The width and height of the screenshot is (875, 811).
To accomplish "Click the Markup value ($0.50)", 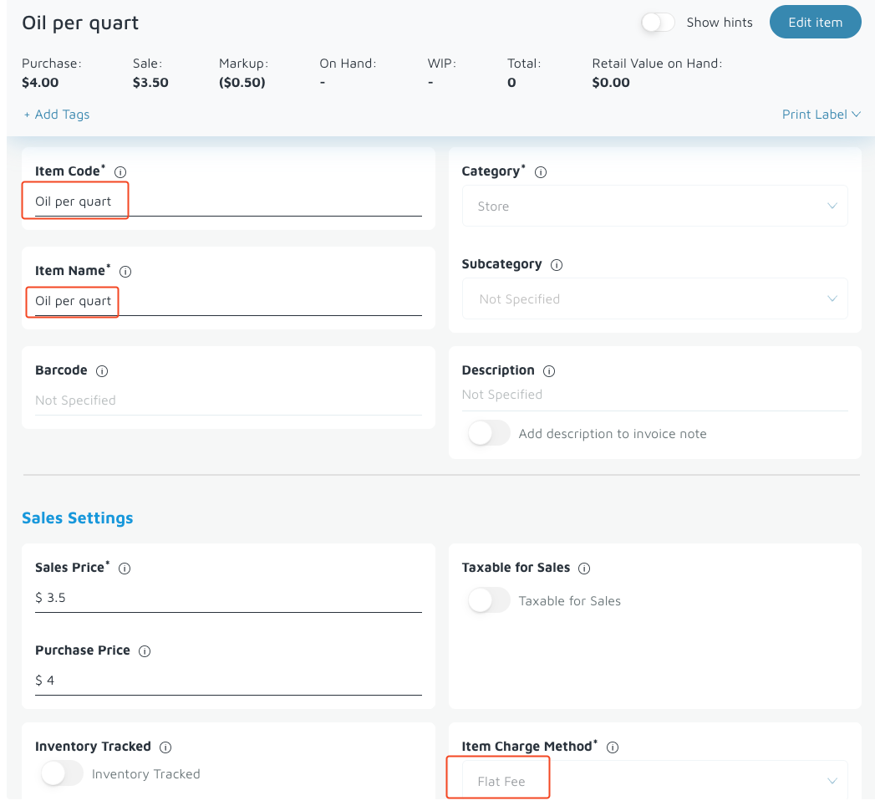I will (242, 83).
